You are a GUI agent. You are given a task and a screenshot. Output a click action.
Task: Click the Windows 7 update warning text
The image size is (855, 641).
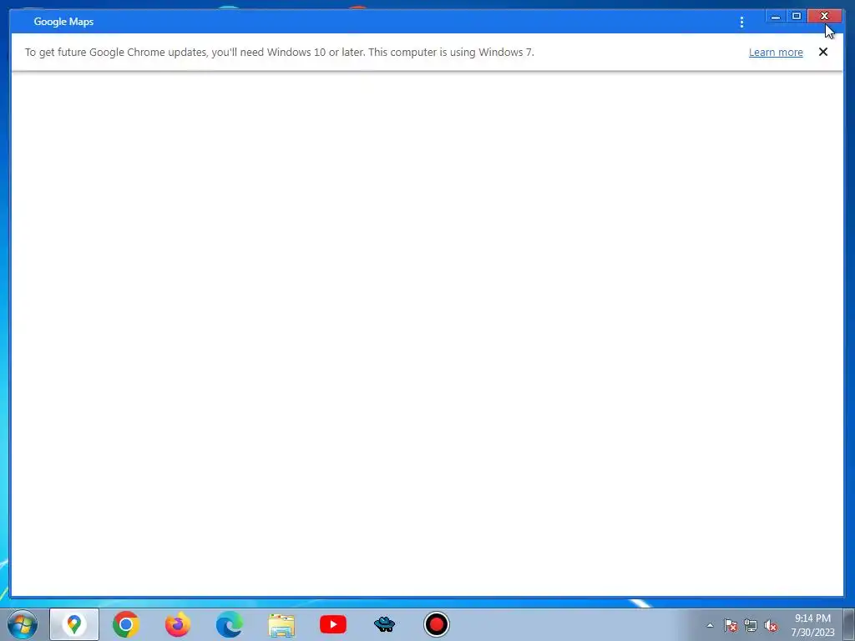tap(279, 53)
